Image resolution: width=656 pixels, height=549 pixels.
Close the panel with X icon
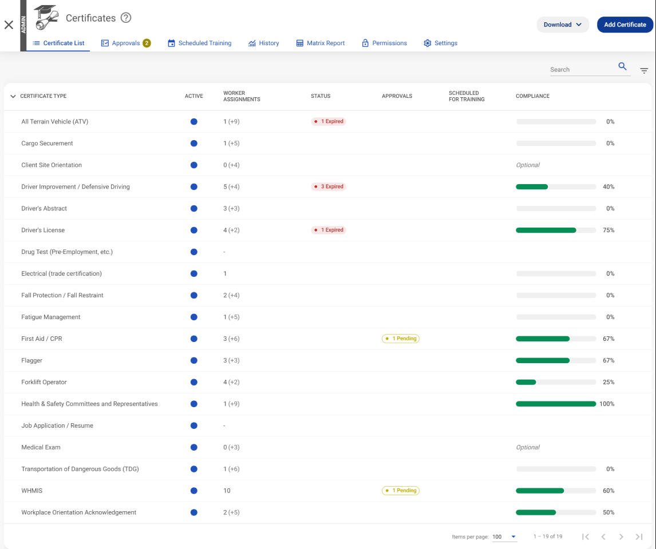[x=9, y=25]
